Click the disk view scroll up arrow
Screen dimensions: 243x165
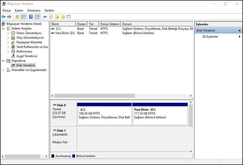(191, 102)
